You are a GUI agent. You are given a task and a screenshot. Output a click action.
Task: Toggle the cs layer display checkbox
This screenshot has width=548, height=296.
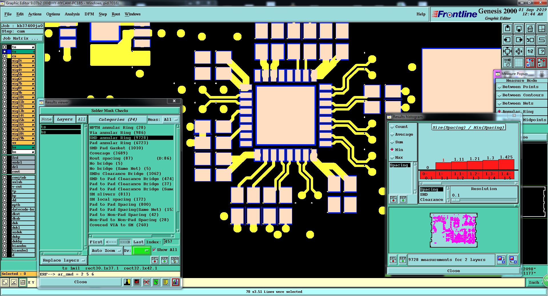tap(5, 56)
